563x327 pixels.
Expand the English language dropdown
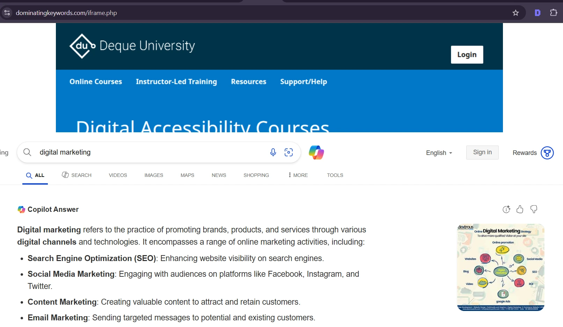coord(439,153)
